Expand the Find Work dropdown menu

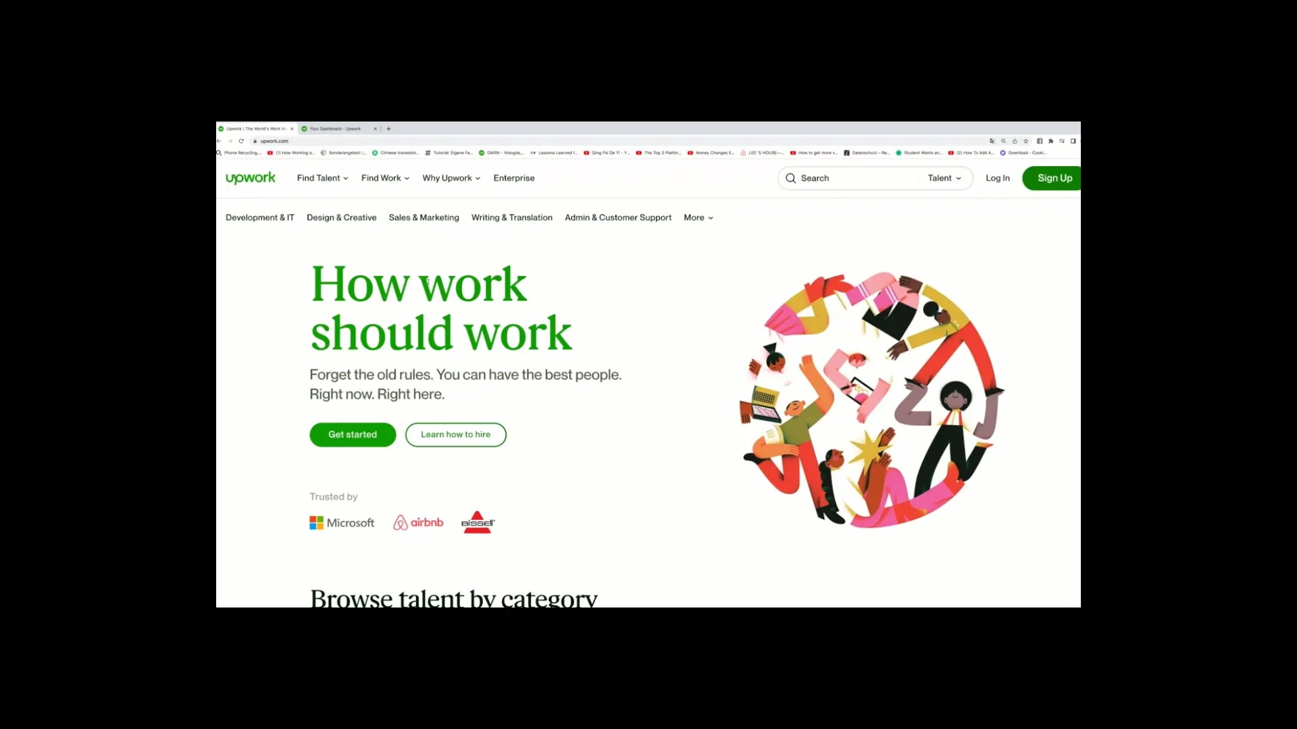pyautogui.click(x=385, y=178)
